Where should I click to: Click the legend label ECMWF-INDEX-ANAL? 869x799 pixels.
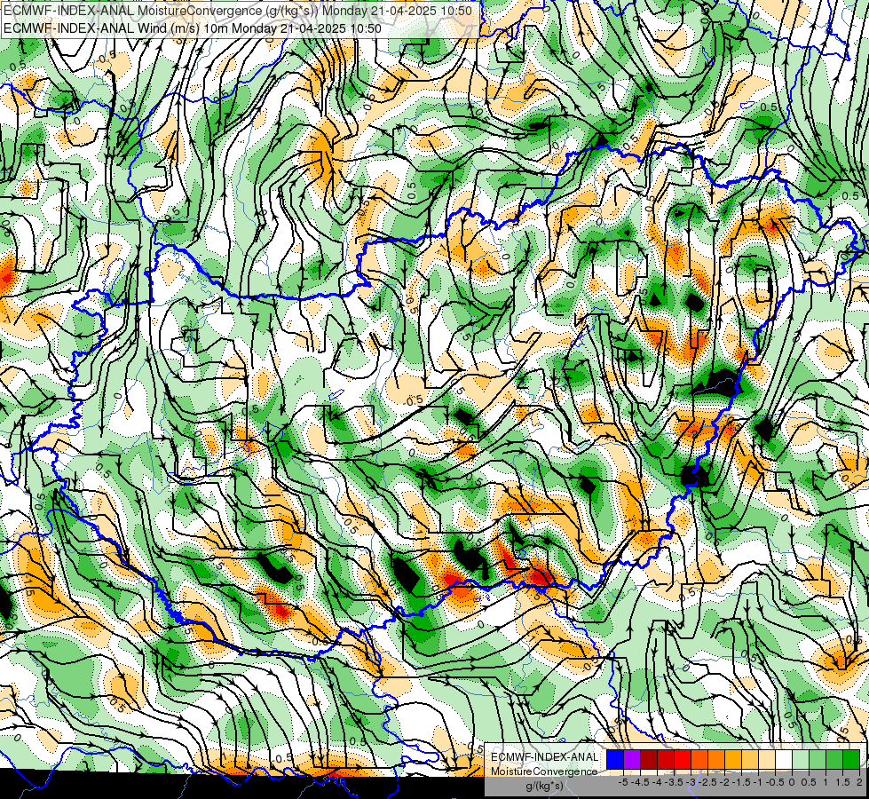[545, 757]
